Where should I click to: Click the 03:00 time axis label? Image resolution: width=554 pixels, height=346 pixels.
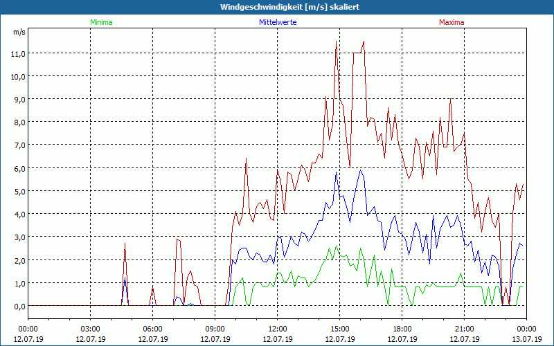pos(91,329)
